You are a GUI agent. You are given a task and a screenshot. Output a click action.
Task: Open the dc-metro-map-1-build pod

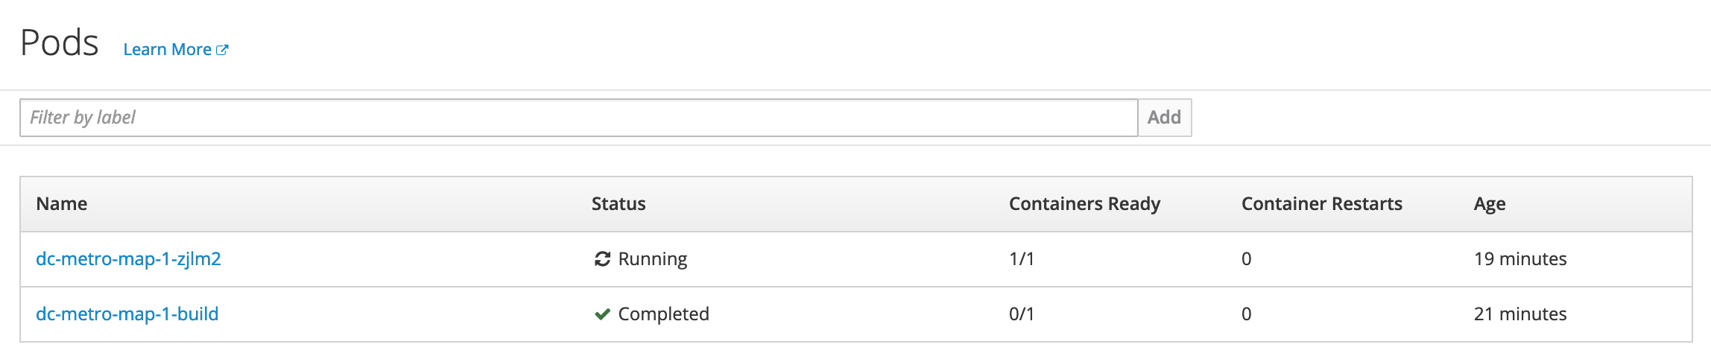click(x=127, y=314)
